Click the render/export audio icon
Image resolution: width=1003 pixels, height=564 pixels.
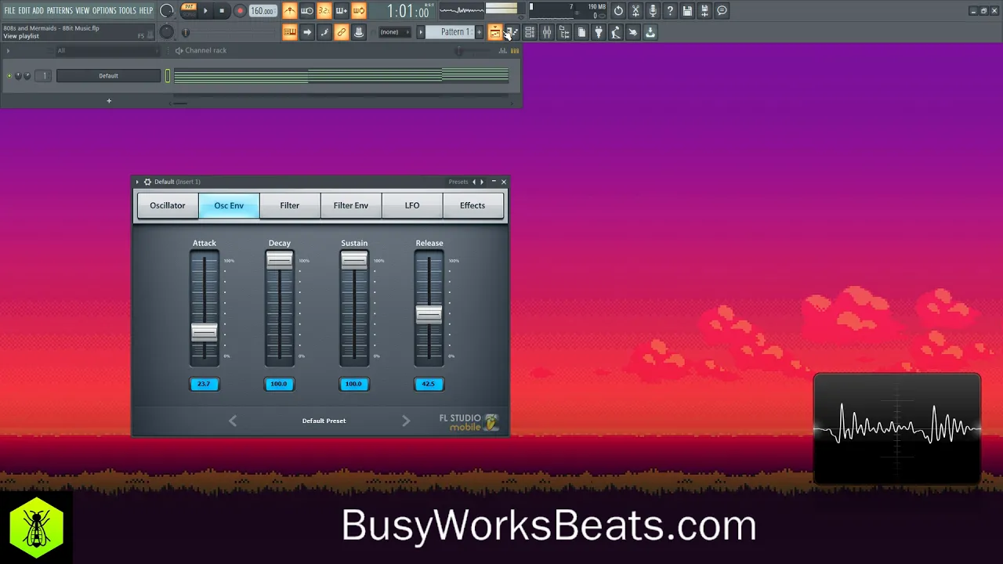(704, 11)
